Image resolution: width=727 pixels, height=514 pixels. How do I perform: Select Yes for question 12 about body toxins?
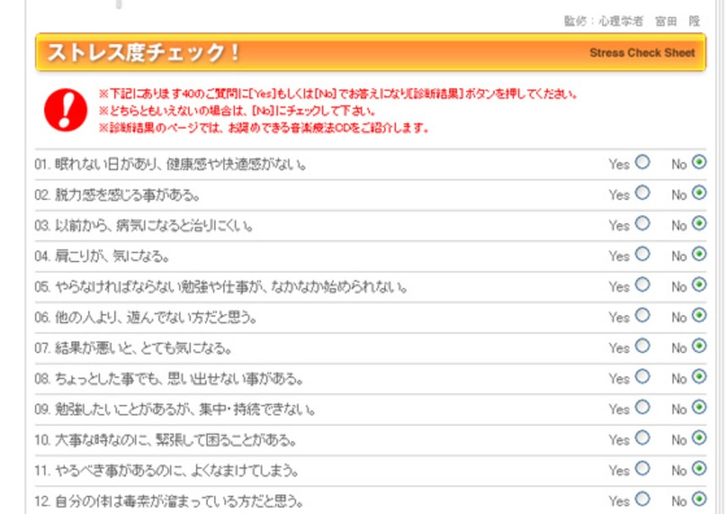[642, 499]
